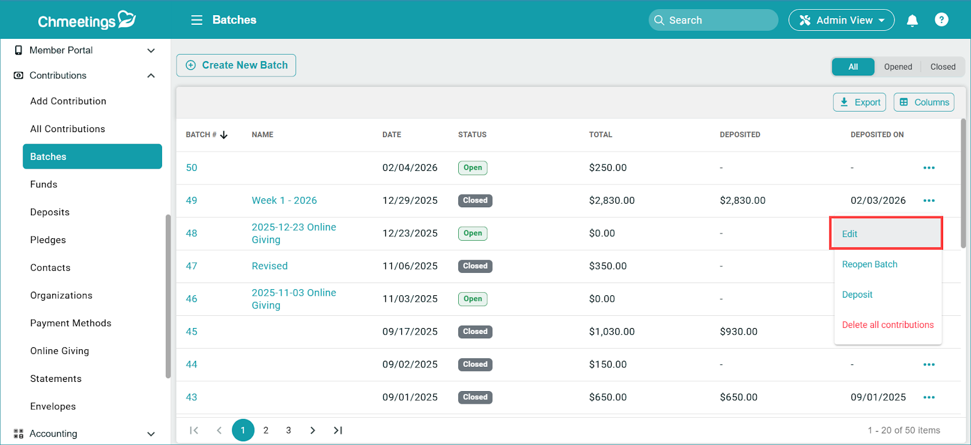Open three-dot menu for batch 50
The width and height of the screenshot is (971, 445).
point(929,168)
